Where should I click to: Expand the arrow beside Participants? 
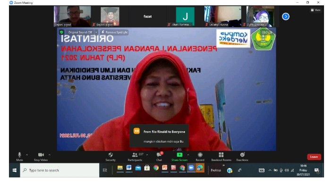pos(147,155)
